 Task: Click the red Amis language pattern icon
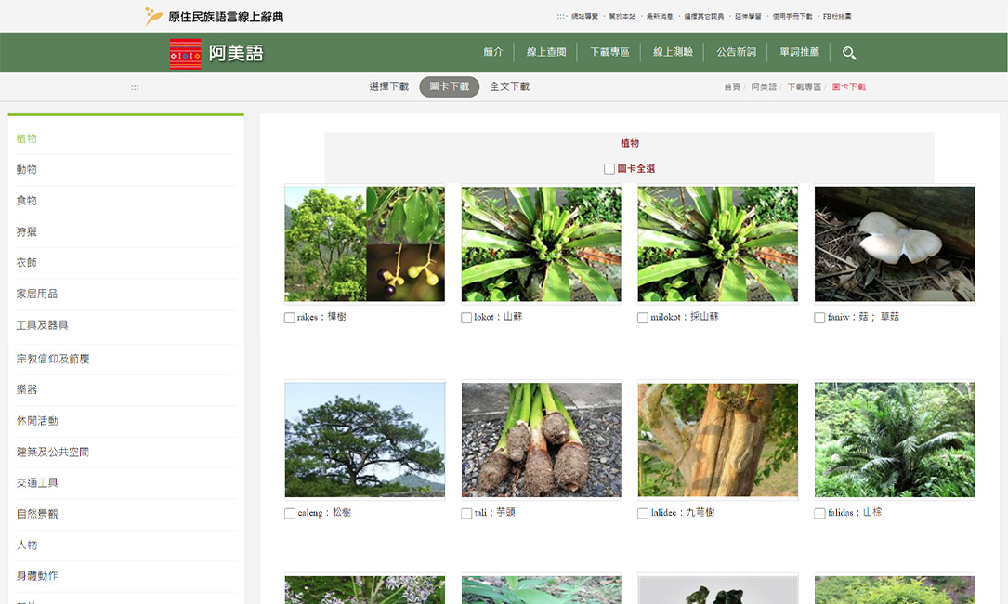(185, 54)
